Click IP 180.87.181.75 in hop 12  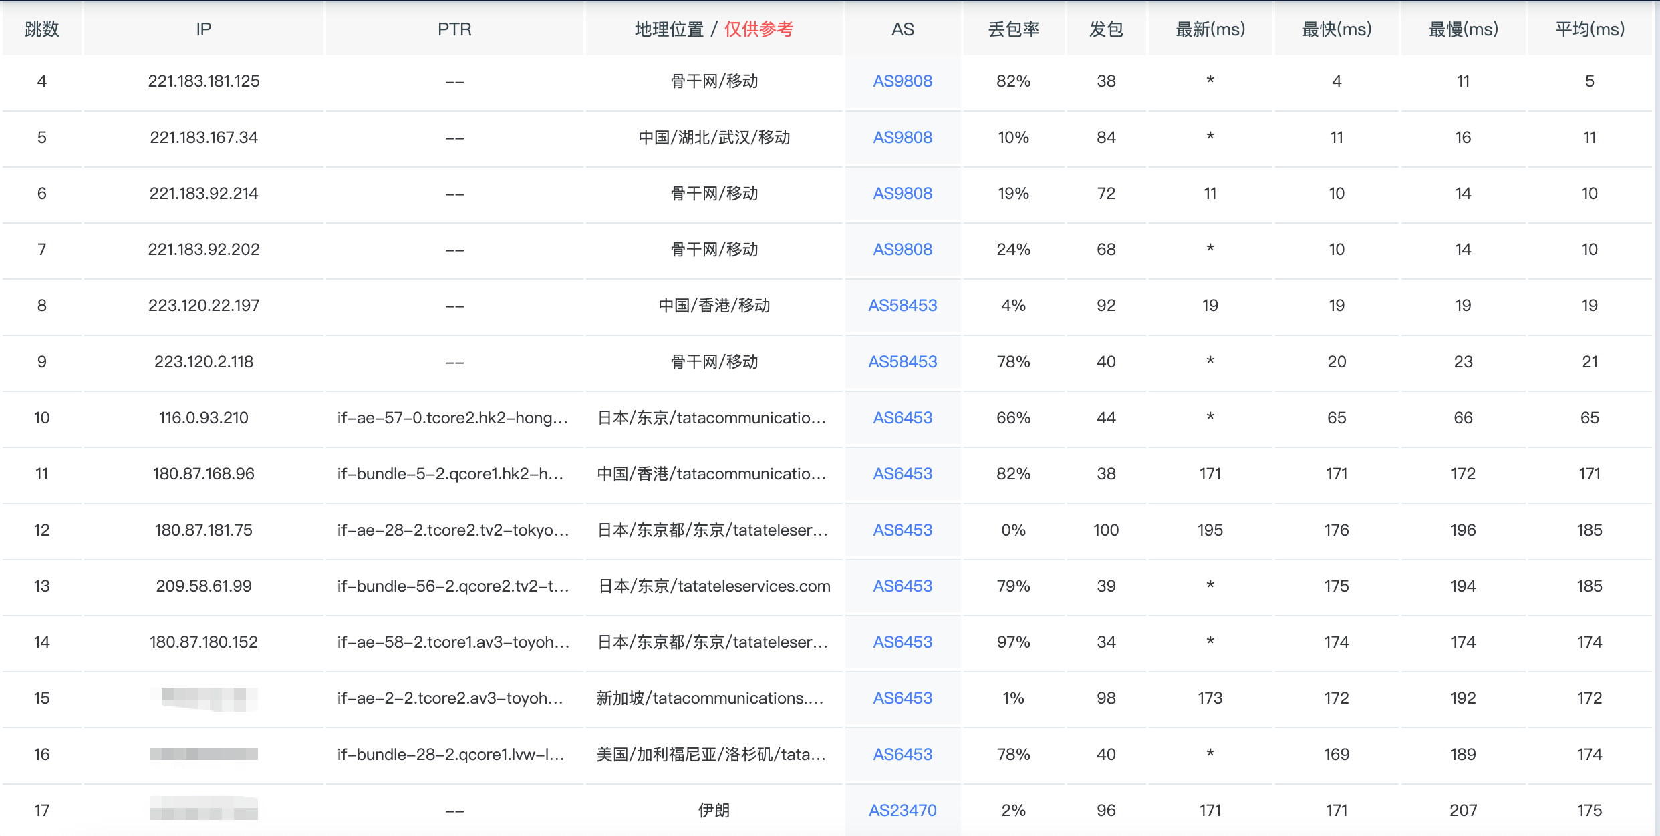204,530
